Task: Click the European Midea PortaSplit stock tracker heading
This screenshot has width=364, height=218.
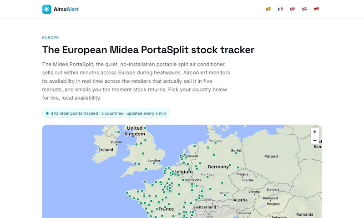Action: tap(148, 50)
